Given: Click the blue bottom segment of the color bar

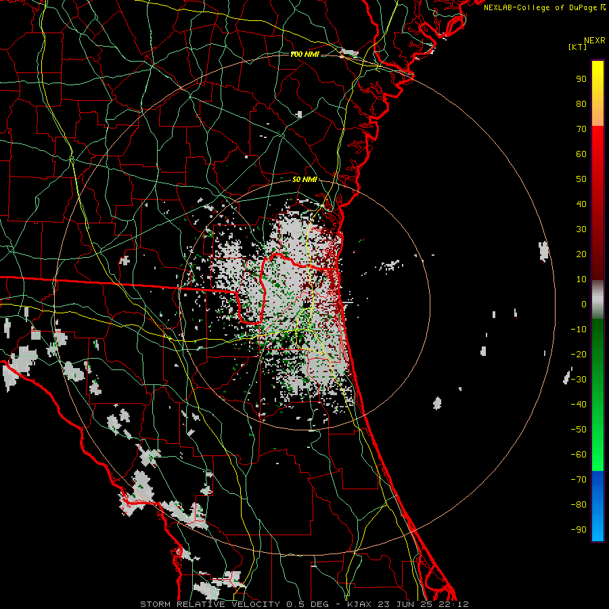Looking at the screenshot, I should pyautogui.click(x=597, y=506).
